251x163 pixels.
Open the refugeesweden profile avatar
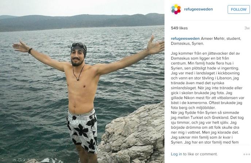(x=176, y=9)
